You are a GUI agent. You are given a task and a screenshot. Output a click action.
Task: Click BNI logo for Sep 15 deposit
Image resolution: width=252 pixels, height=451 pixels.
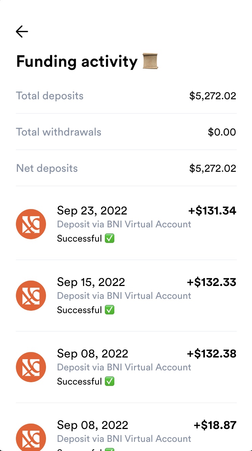pos(31,295)
